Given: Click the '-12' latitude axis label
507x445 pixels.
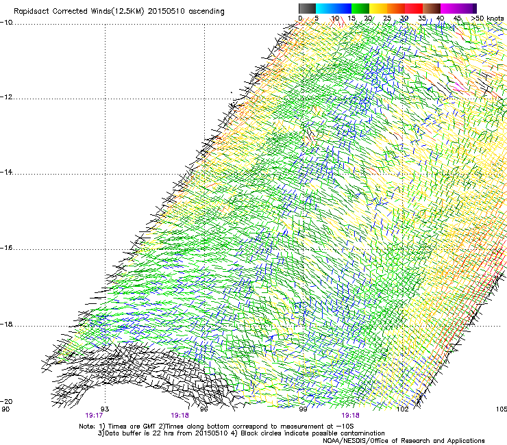Looking at the screenshot, I should pos(6,97).
